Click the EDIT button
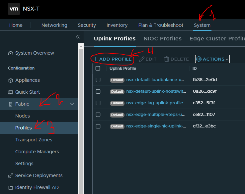 (x=148, y=59)
